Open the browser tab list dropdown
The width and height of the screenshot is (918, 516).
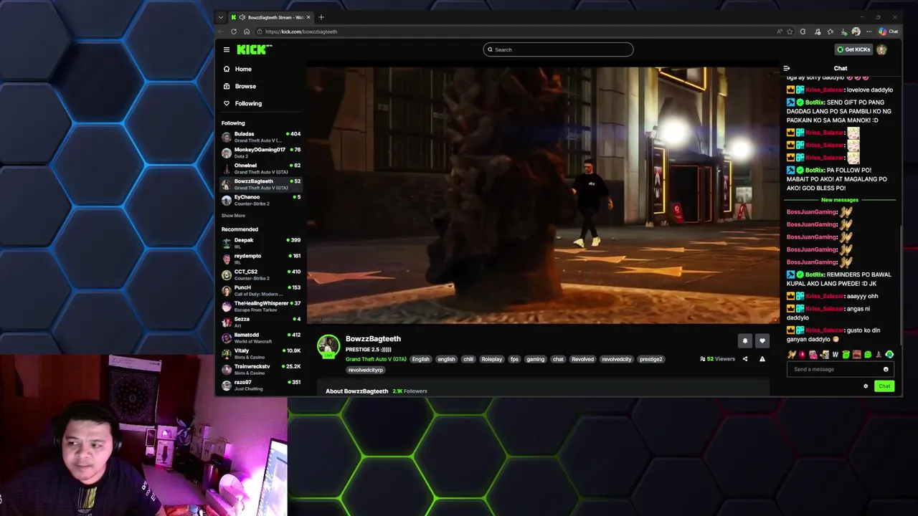click(x=221, y=17)
